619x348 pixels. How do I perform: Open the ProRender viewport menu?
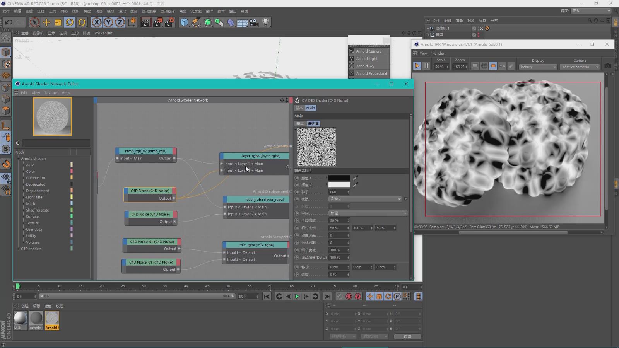(x=103, y=33)
